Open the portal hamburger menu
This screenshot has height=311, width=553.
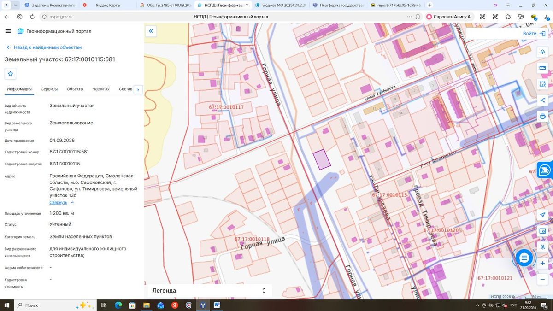coord(8,31)
